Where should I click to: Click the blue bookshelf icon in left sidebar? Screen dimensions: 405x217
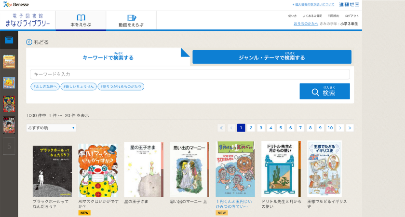9,40
